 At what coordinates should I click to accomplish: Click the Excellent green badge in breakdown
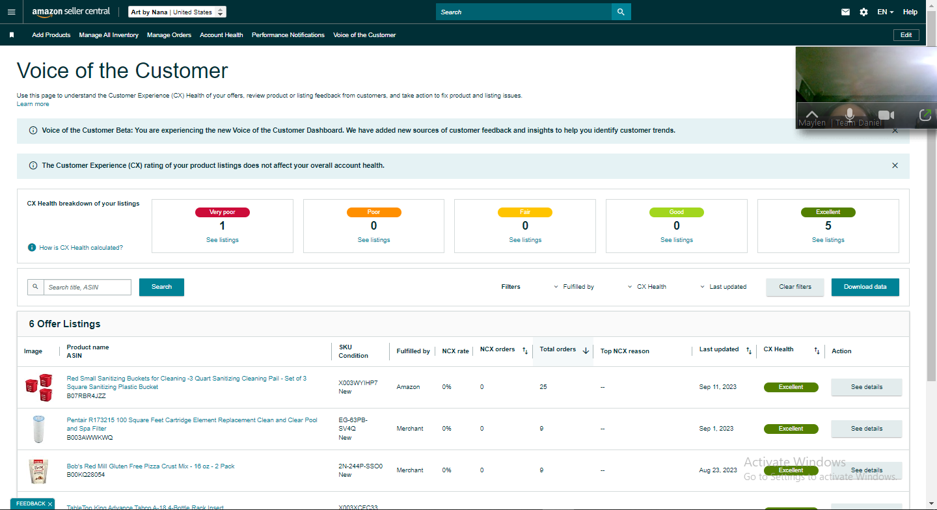828,212
